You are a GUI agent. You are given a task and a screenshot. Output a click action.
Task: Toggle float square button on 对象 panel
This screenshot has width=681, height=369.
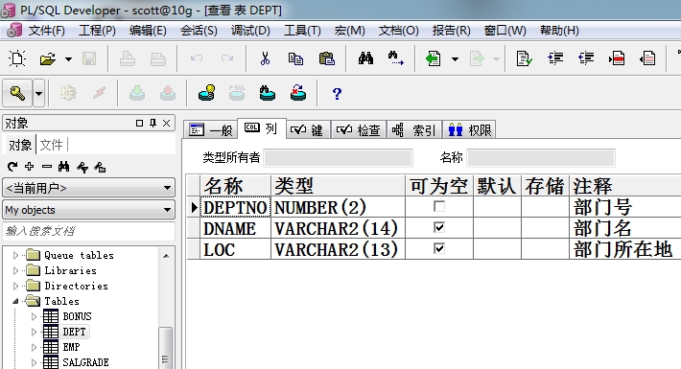tap(139, 124)
